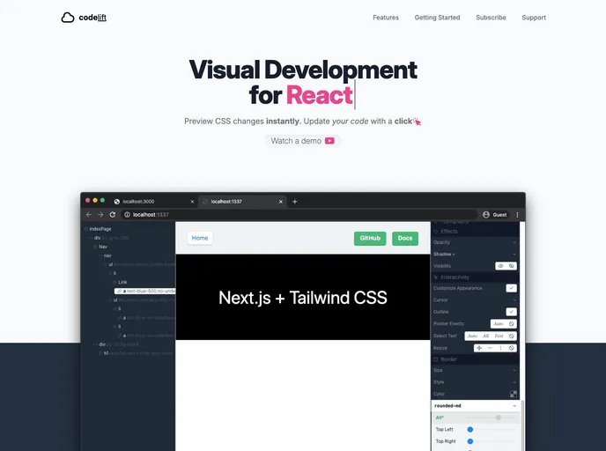
Task: Click the codelift cloud logo icon
Action: click(x=68, y=18)
